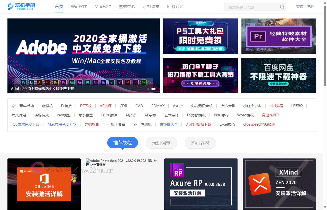Screen dimensions: 327x210
Task: Click the Premiere (Pr) icon in the Adobe banner
Action: [64, 82]
